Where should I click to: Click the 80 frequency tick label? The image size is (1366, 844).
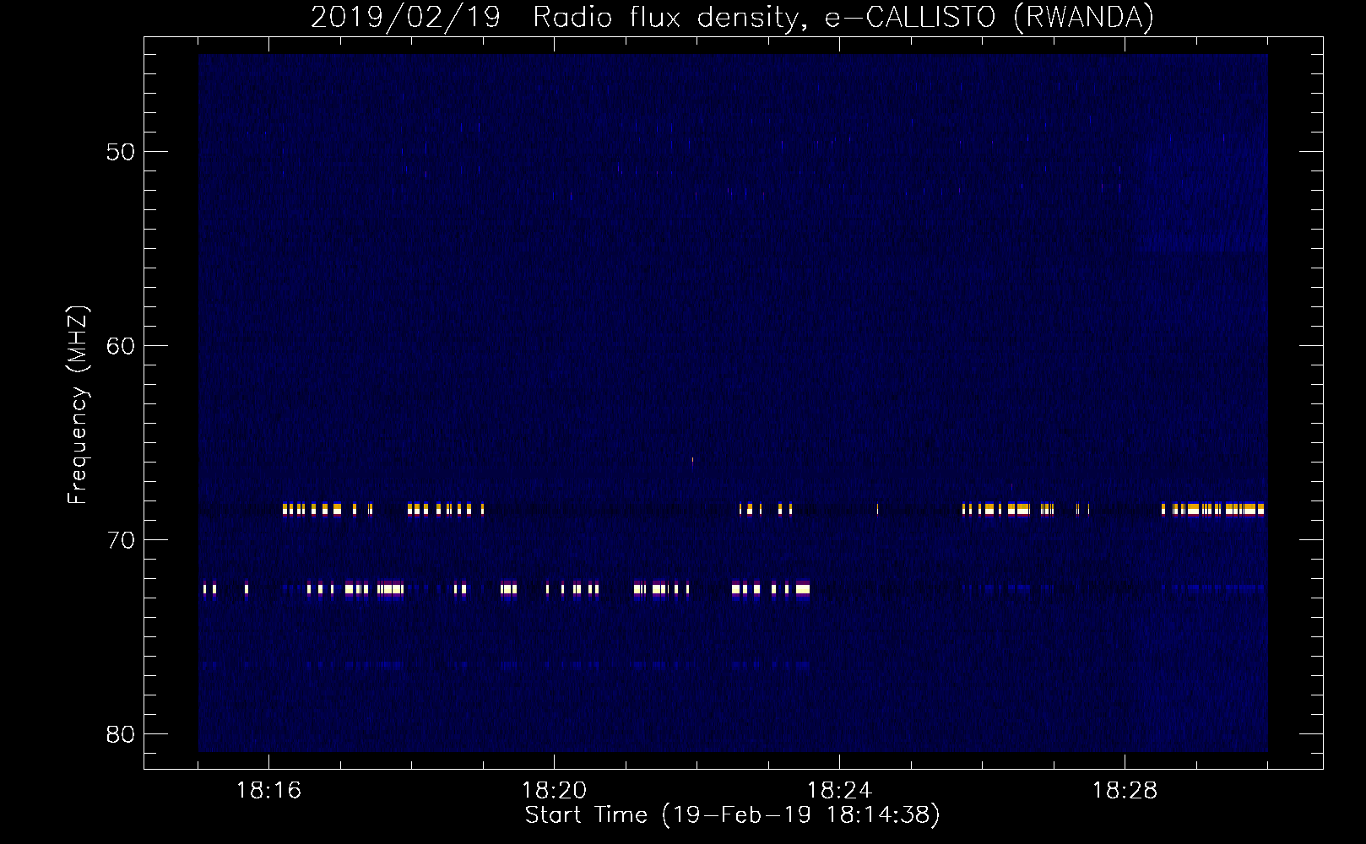121,734
